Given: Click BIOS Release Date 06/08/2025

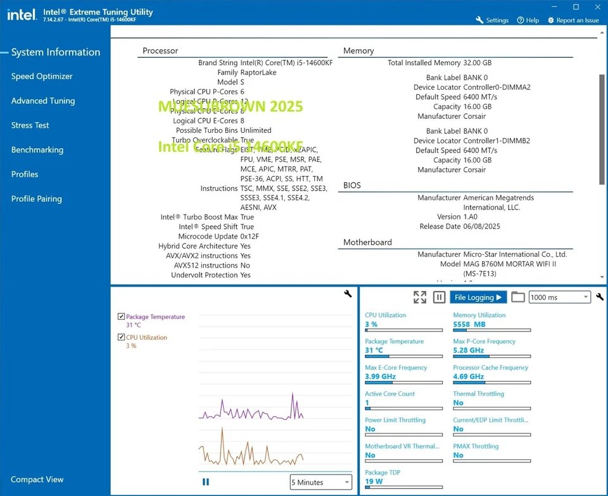Looking at the screenshot, I should [x=481, y=226].
